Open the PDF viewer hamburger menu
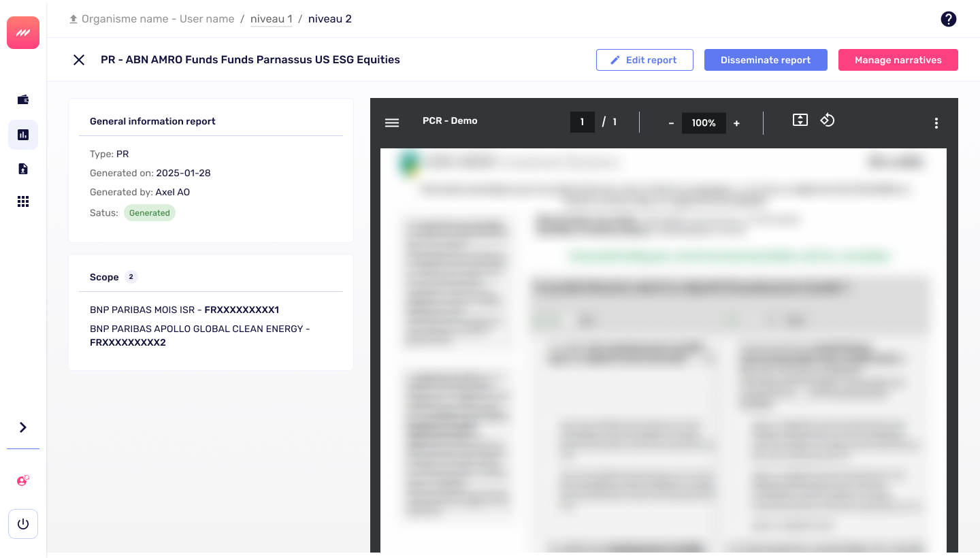Viewport: 980px width, 558px height. coord(392,123)
